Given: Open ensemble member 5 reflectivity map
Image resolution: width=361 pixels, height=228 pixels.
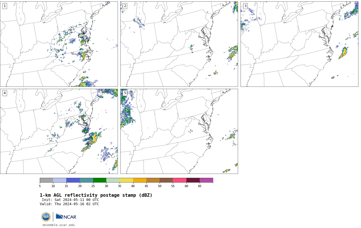Looking at the screenshot, I should (179, 131).
